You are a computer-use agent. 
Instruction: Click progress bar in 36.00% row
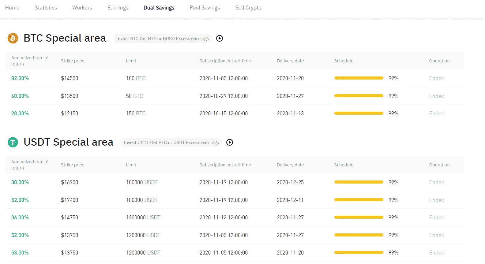(359, 217)
